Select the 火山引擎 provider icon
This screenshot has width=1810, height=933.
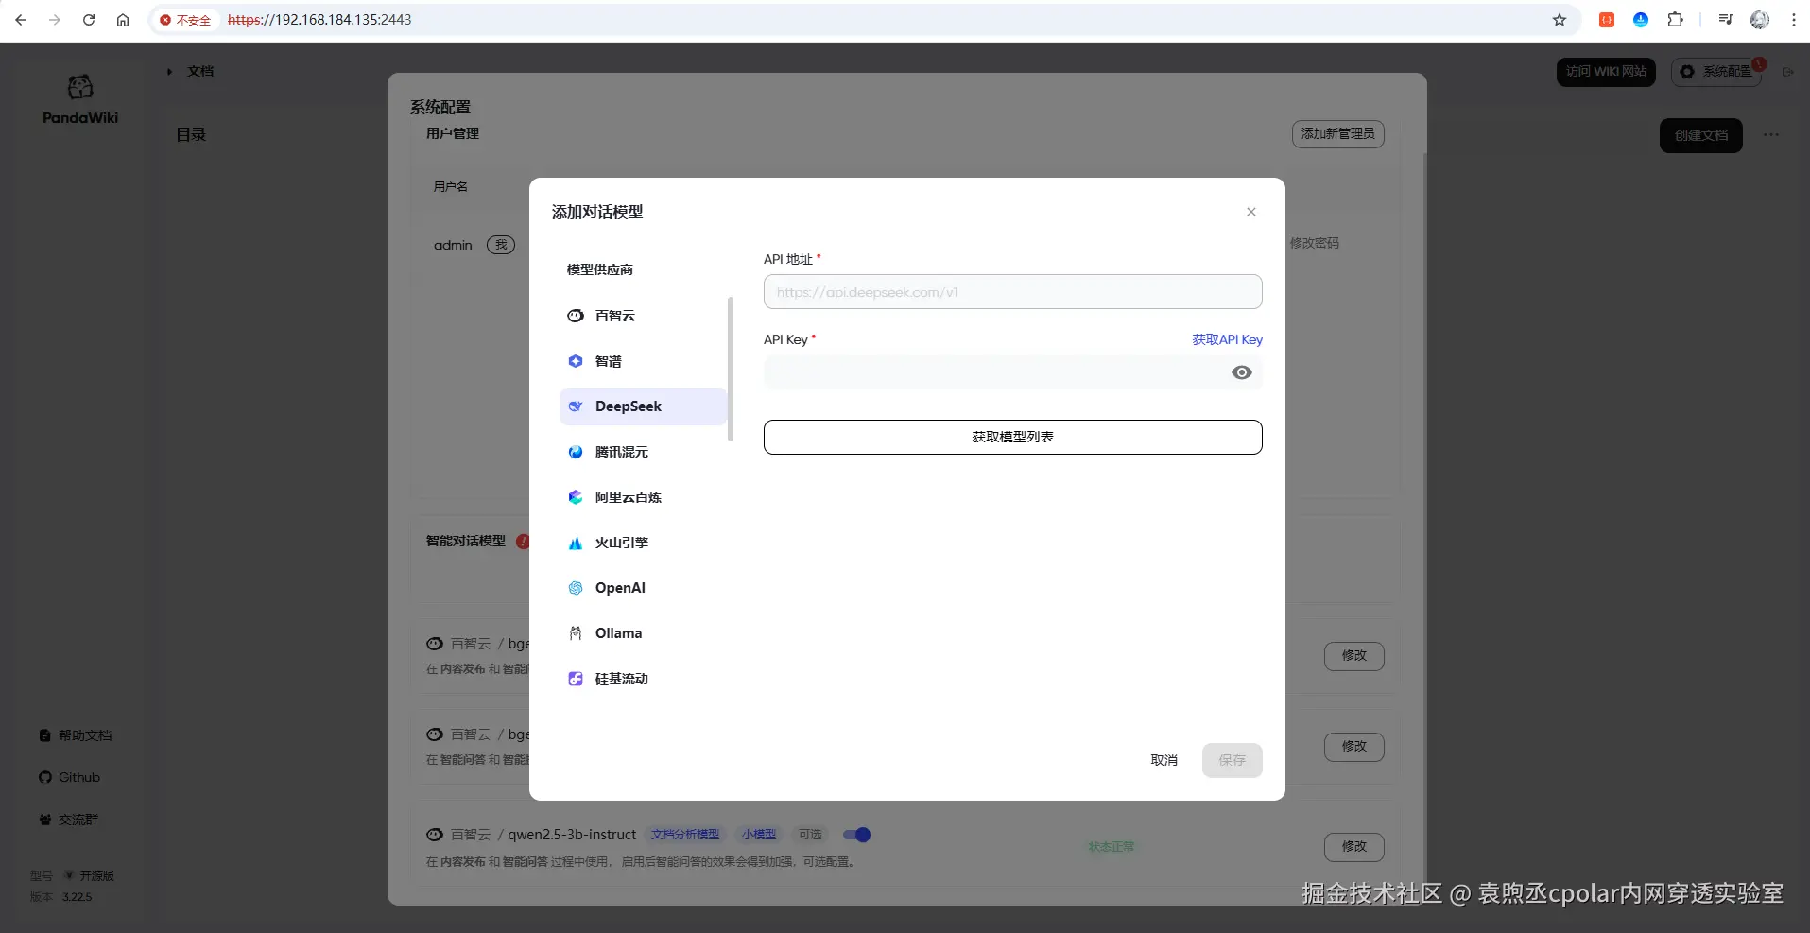(x=576, y=543)
